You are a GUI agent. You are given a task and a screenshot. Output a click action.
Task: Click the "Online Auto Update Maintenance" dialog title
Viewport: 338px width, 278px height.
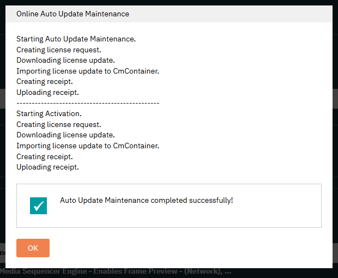(73, 14)
